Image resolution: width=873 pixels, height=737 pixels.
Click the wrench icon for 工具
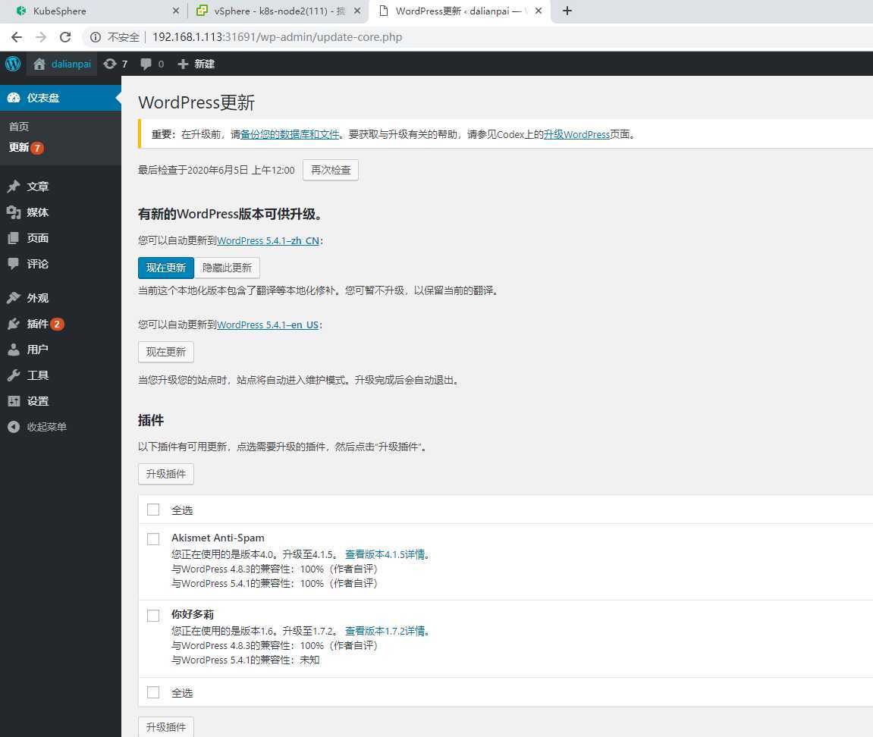[14, 375]
